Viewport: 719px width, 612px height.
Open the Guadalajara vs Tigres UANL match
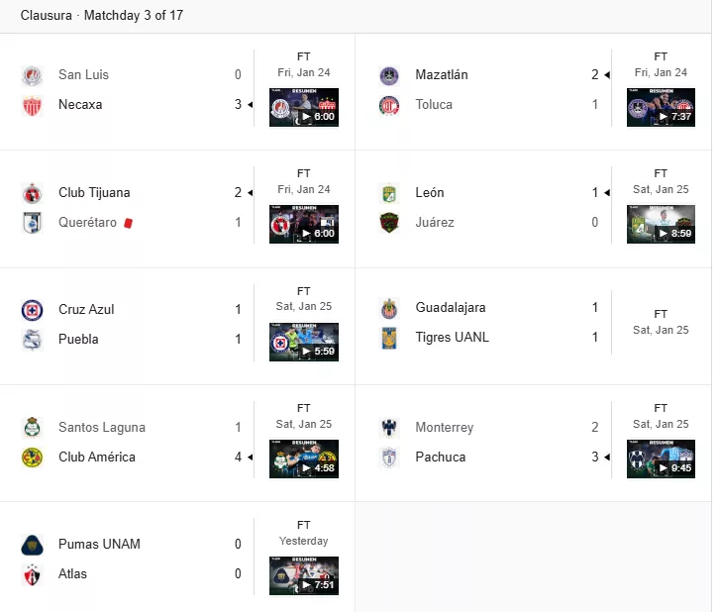[x=533, y=327]
